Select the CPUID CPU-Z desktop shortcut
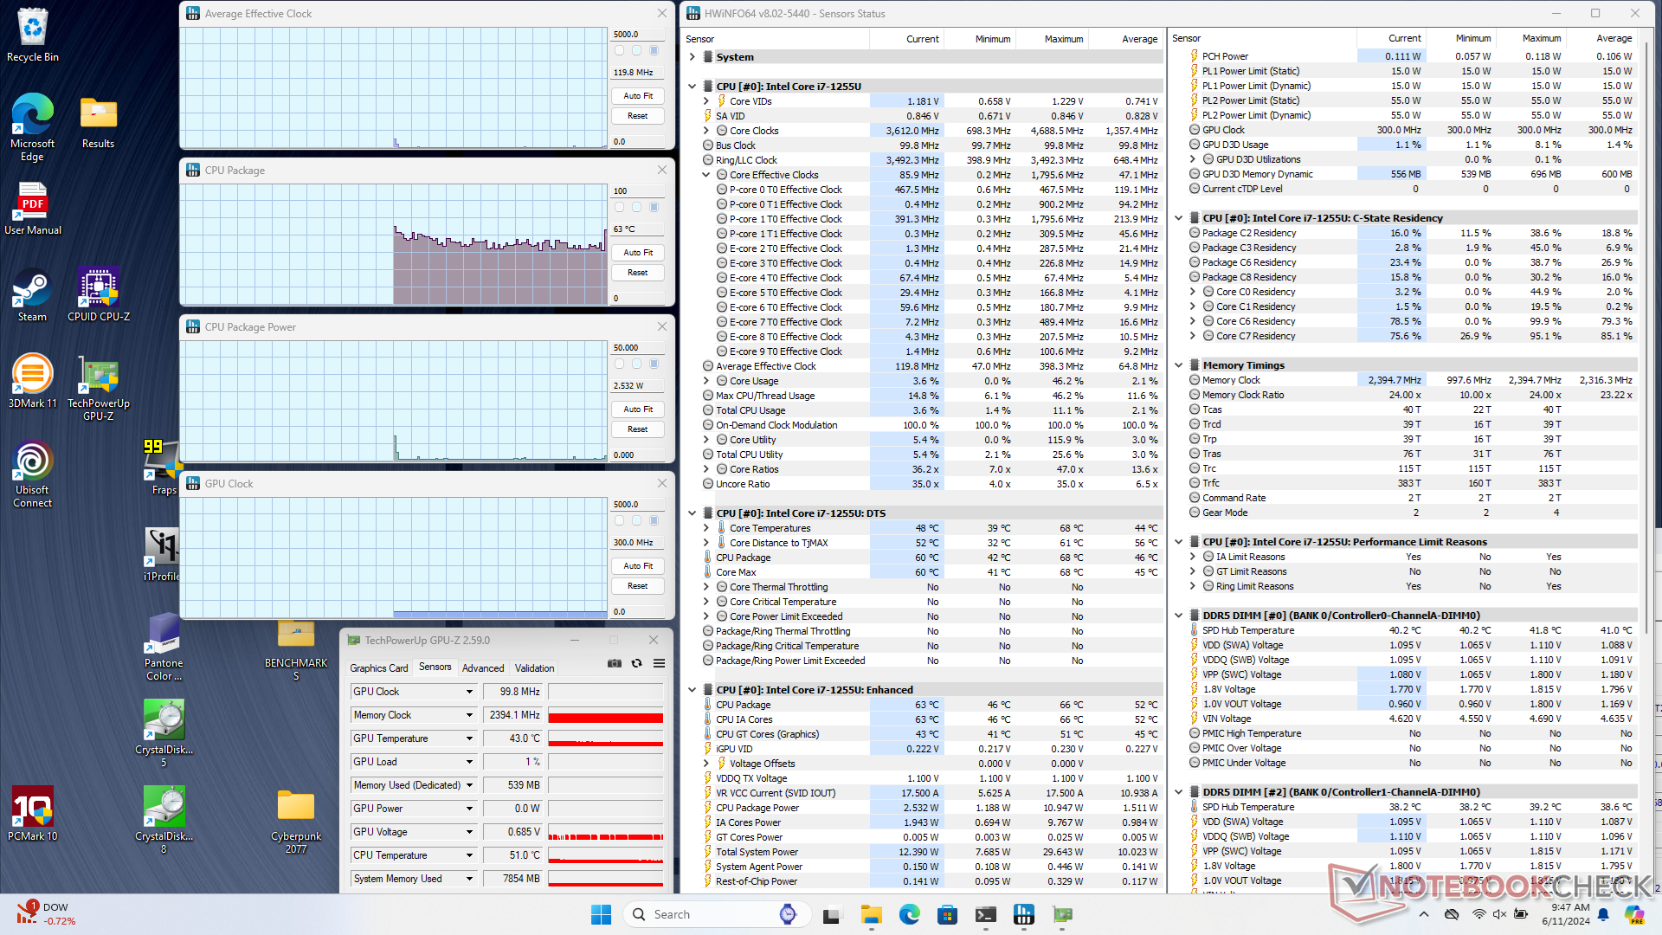This screenshot has height=935, width=1662. (x=99, y=294)
